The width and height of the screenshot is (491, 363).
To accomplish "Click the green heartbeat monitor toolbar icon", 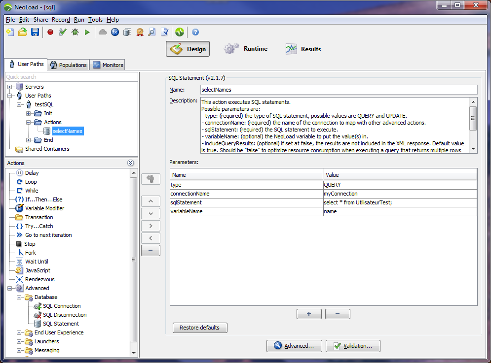I will click(179, 32).
